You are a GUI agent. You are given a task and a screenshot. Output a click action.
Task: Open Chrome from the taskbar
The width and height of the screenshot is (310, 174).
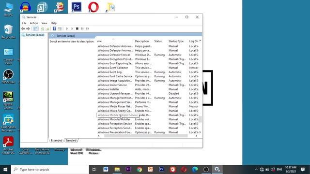(x=139, y=169)
